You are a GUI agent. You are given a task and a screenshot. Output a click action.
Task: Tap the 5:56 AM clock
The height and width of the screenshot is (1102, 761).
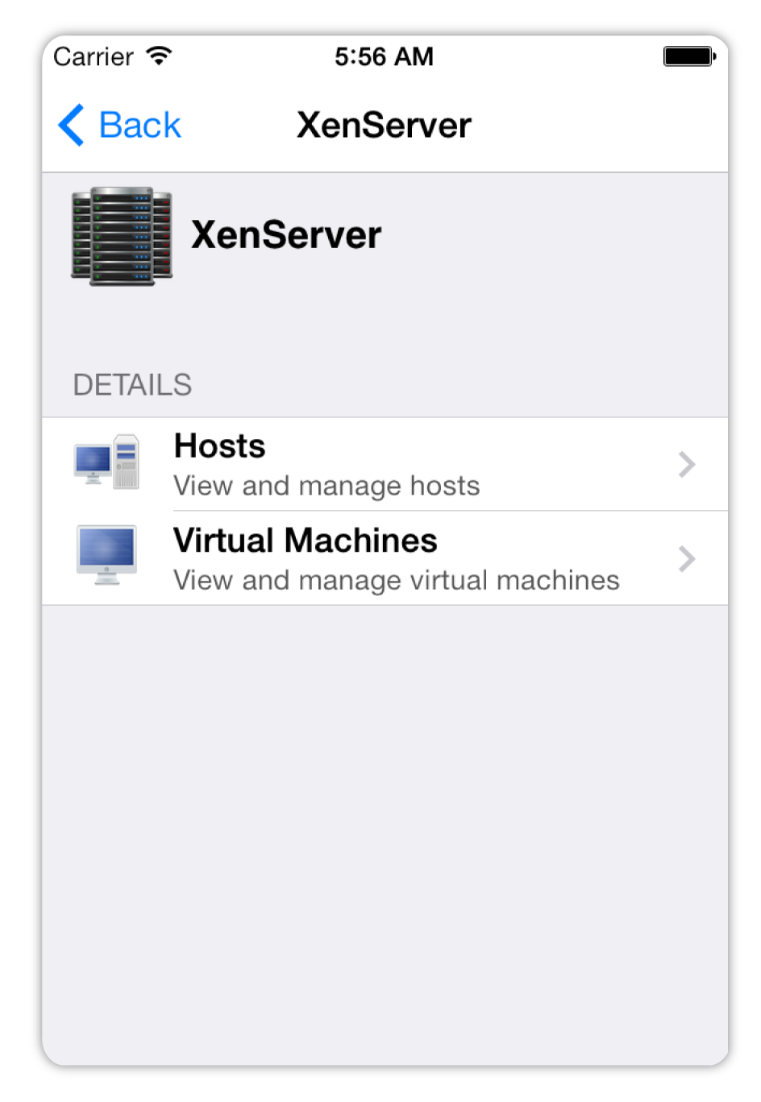tap(385, 56)
